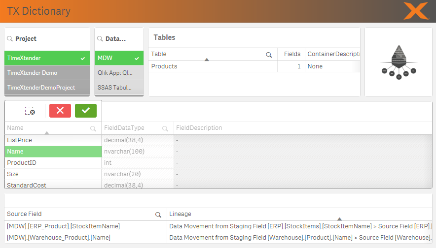Viewport: 436px width, 248px height.
Task: Select the [MDW].[ERP_Product].[StockItemName] source field
Action: pos(86,226)
